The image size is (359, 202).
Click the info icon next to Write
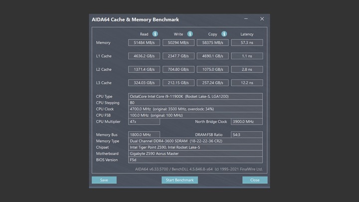[x=190, y=34]
